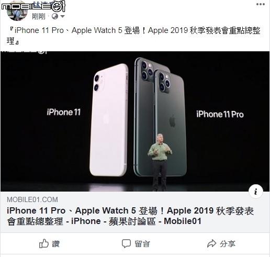Viewport: 270px width, 257px height.
Task: Click the speech bubble comment icon
Action: (126, 243)
